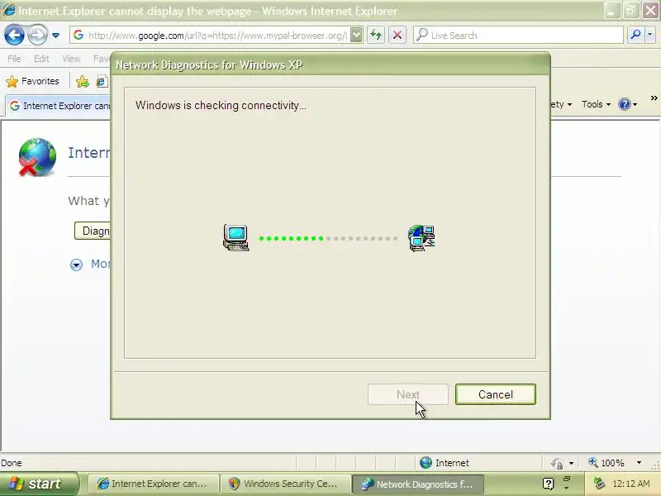The width and height of the screenshot is (661, 496).
Task: Click the Network Diagnostics for Windows XP title bar
Action: (330, 64)
